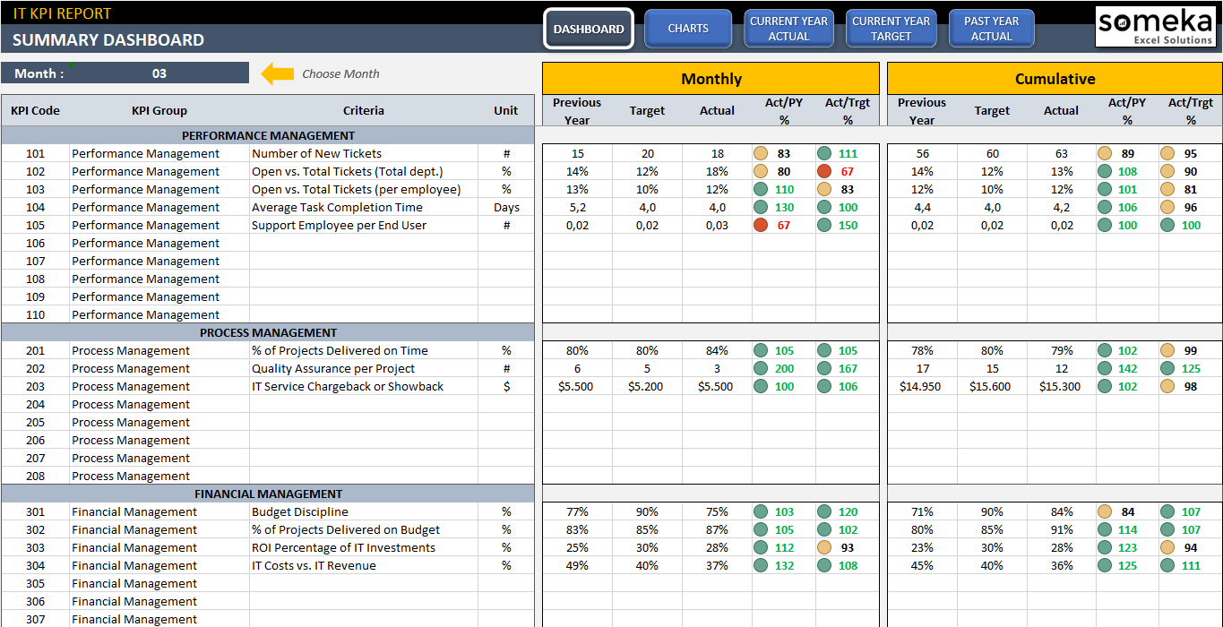
Task: Click yellow cumulative Act/PY dot for Budget Discipline
Action: pos(1105,511)
